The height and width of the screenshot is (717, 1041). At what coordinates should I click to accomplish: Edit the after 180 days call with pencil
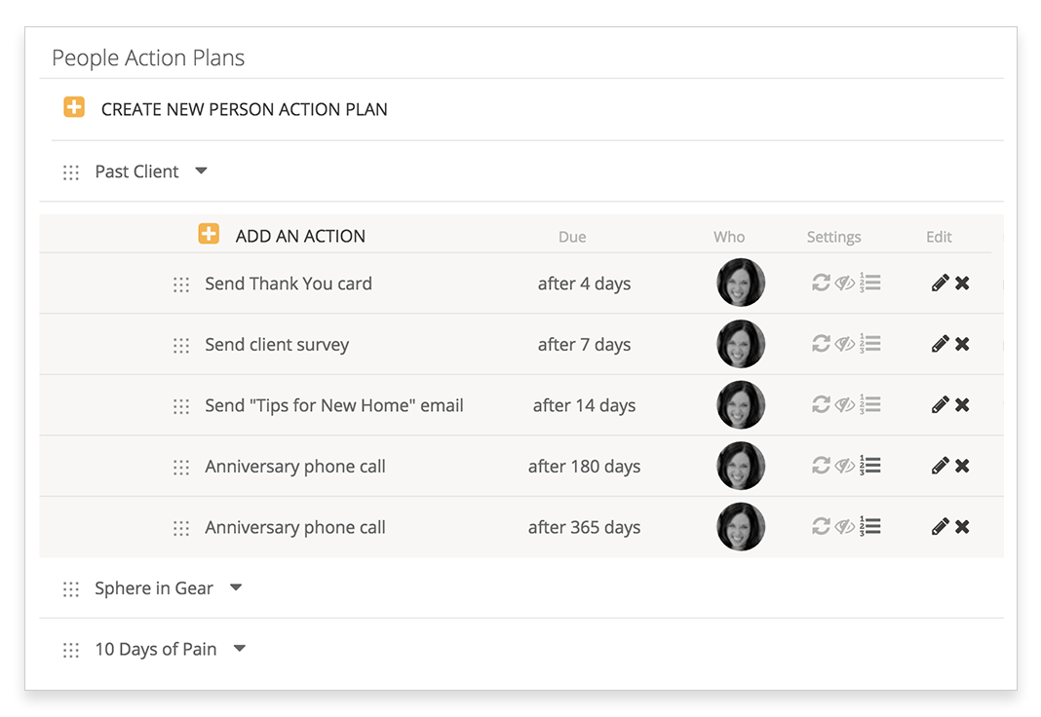940,466
